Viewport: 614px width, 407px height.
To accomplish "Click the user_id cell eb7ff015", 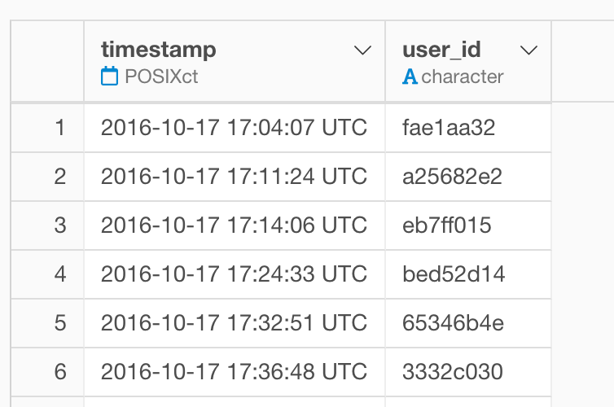I will click(468, 225).
